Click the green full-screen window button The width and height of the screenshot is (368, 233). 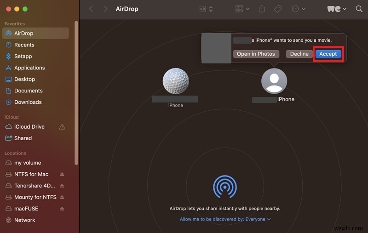25,9
